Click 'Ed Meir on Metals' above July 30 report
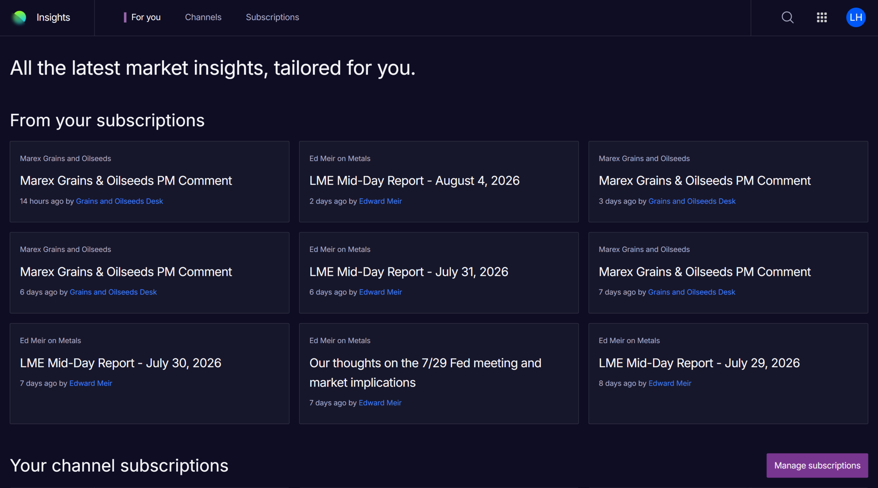The width and height of the screenshot is (878, 488). pyautogui.click(x=50, y=341)
